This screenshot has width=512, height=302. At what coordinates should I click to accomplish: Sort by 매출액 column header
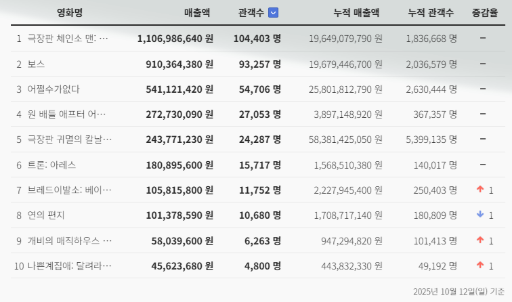[197, 12]
